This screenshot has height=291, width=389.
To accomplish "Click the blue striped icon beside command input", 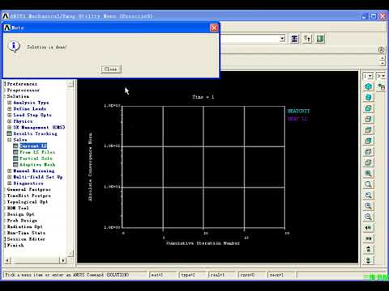I will (294, 39).
